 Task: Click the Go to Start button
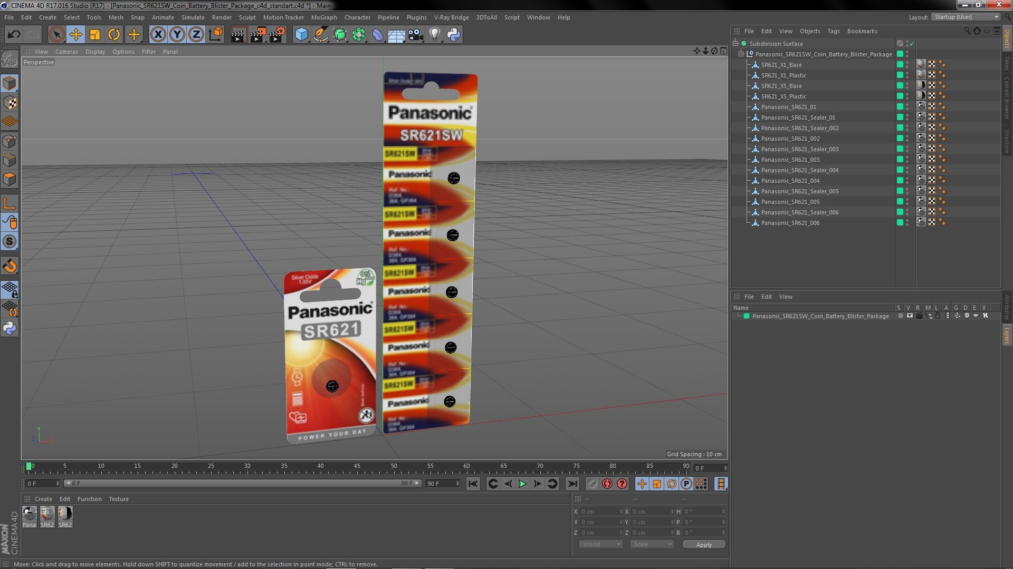[x=473, y=484]
